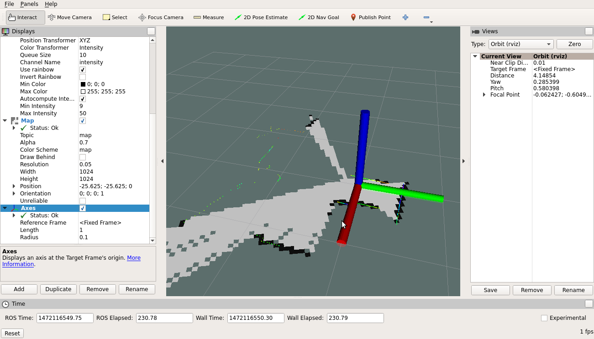Click the Add display button

pos(19,289)
